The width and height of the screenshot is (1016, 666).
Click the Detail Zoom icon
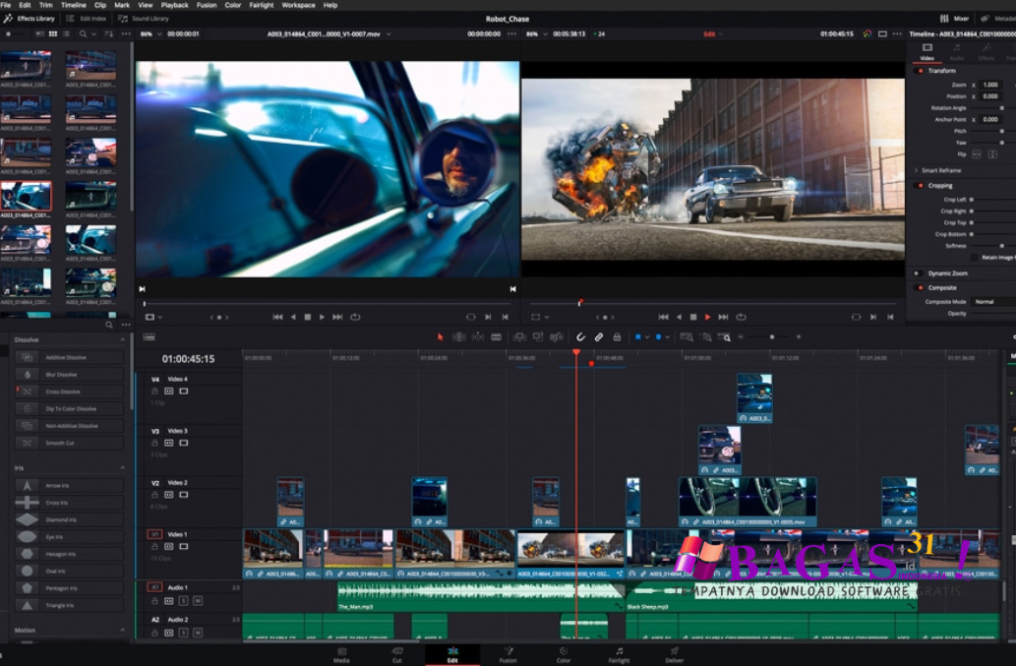click(706, 336)
